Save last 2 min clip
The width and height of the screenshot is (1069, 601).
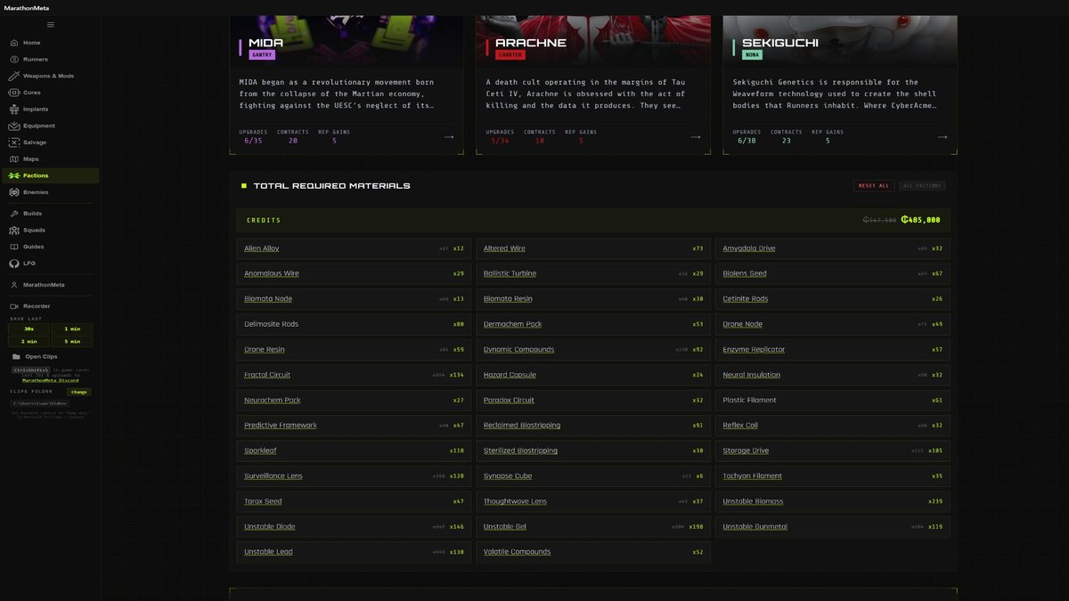coord(29,341)
